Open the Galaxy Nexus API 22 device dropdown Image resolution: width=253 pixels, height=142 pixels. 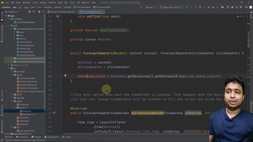(171, 7)
